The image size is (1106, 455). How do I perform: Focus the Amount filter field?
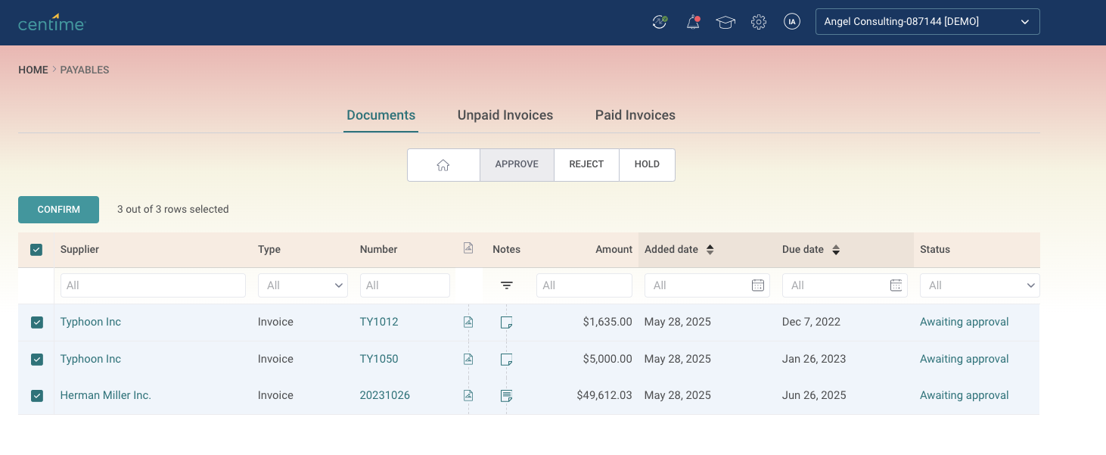click(584, 285)
